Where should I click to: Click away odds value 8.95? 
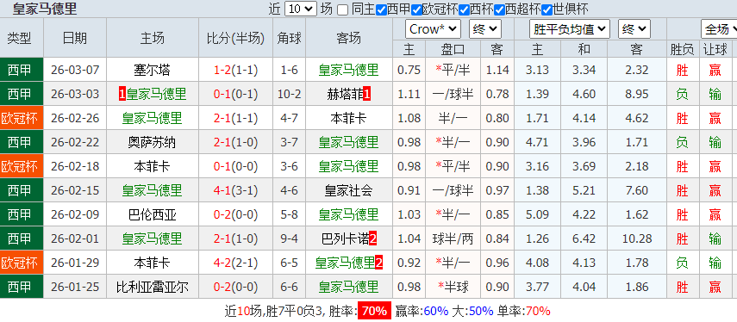tap(637, 95)
